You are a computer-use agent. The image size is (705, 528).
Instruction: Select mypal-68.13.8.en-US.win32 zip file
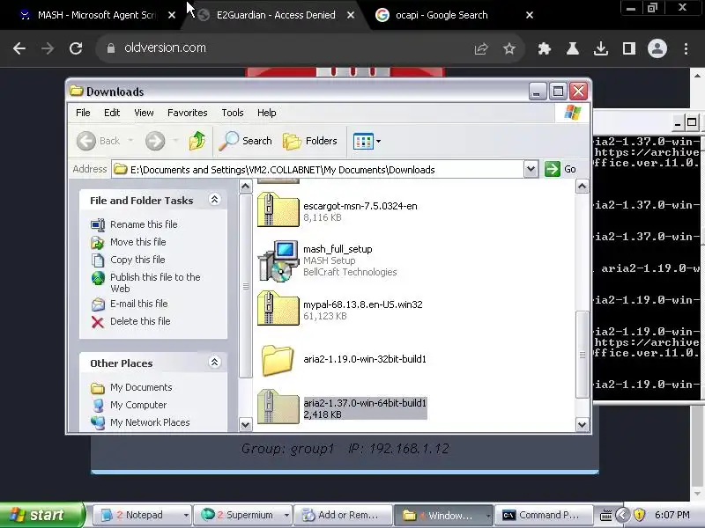(278, 308)
